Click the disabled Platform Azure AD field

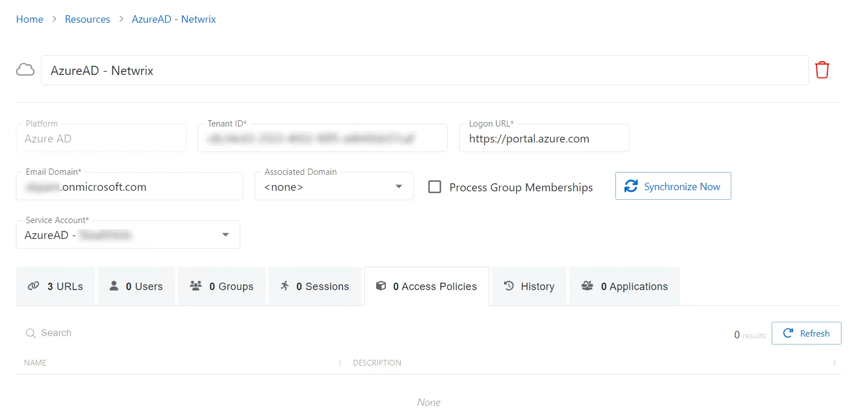coord(101,138)
